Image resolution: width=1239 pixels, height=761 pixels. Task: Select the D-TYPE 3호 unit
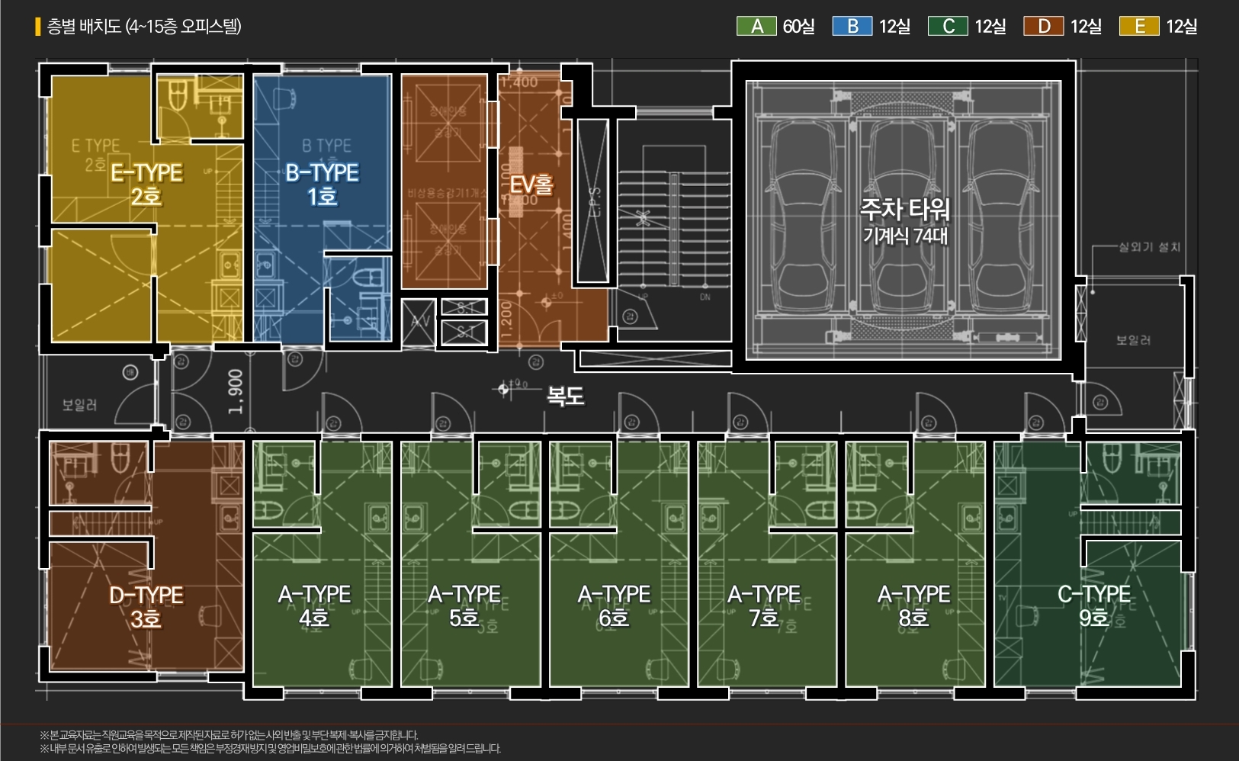coord(146,606)
